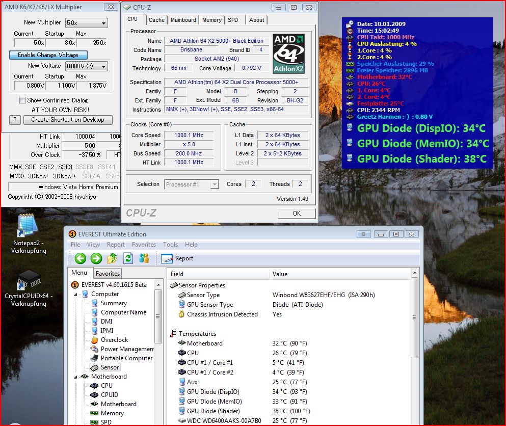Click the Aux temperature row
This screenshot has width=506, height=426.
pos(289,382)
